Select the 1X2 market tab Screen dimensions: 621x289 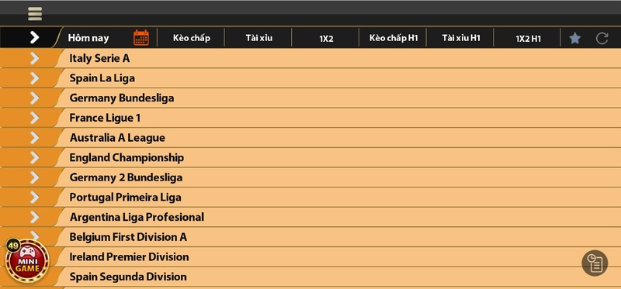(x=326, y=38)
